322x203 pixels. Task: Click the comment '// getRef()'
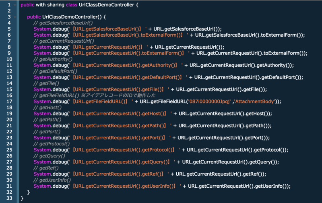[46, 168]
